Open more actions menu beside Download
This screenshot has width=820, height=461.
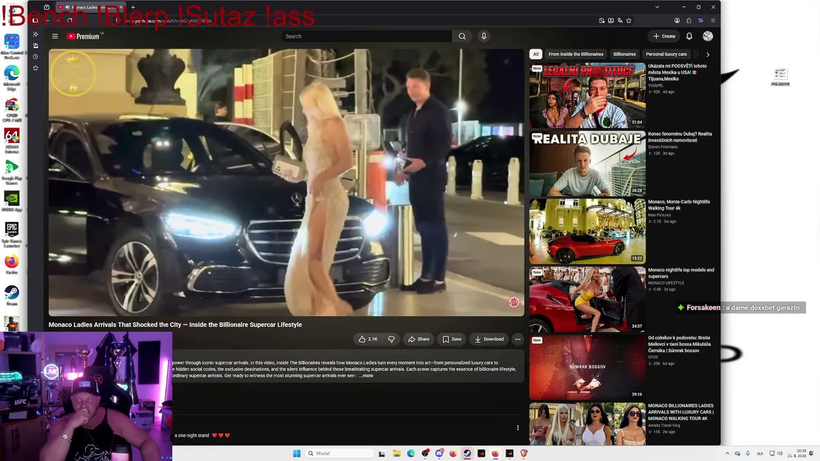pos(518,339)
